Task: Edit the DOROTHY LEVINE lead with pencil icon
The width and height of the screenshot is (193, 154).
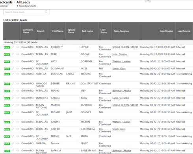Action: (13, 47)
